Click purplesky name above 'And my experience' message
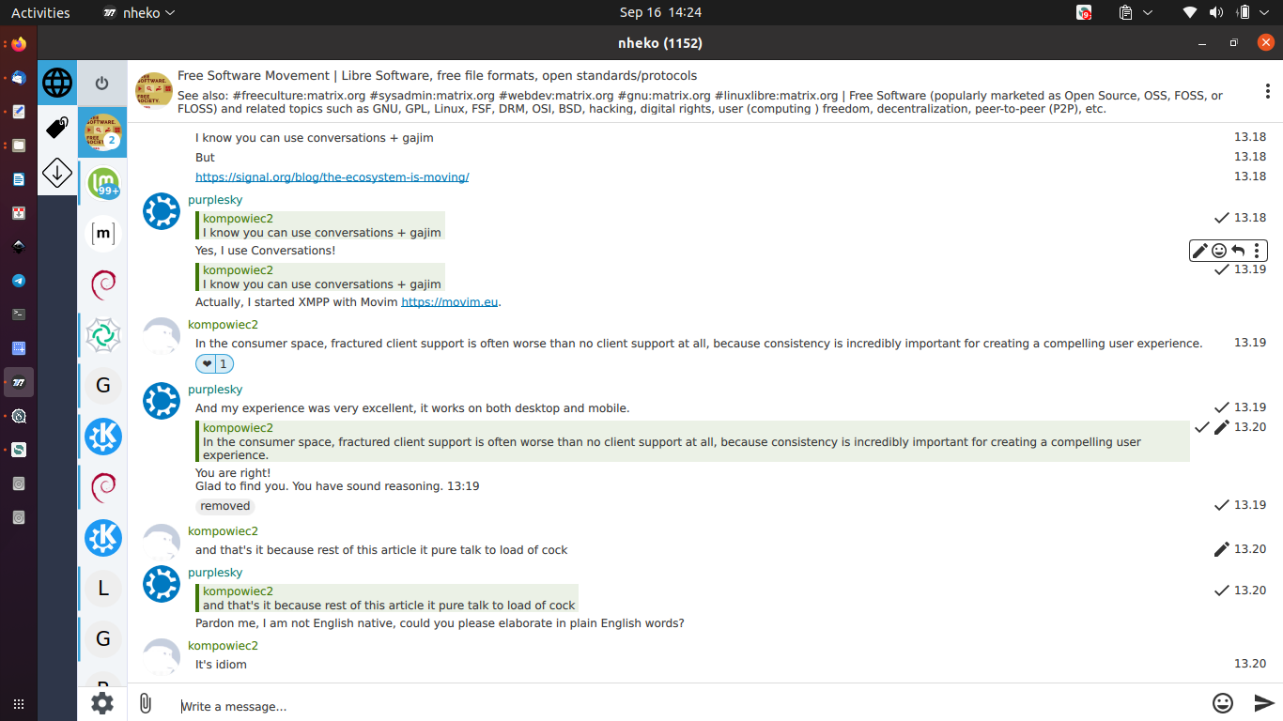The width and height of the screenshot is (1283, 721). point(215,390)
